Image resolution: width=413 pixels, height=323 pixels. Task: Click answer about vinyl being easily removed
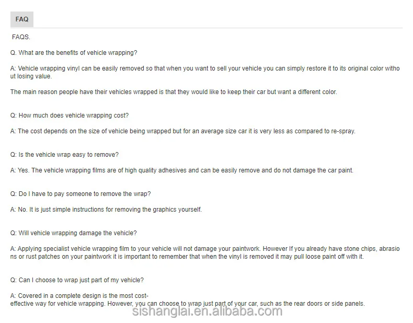click(205, 68)
